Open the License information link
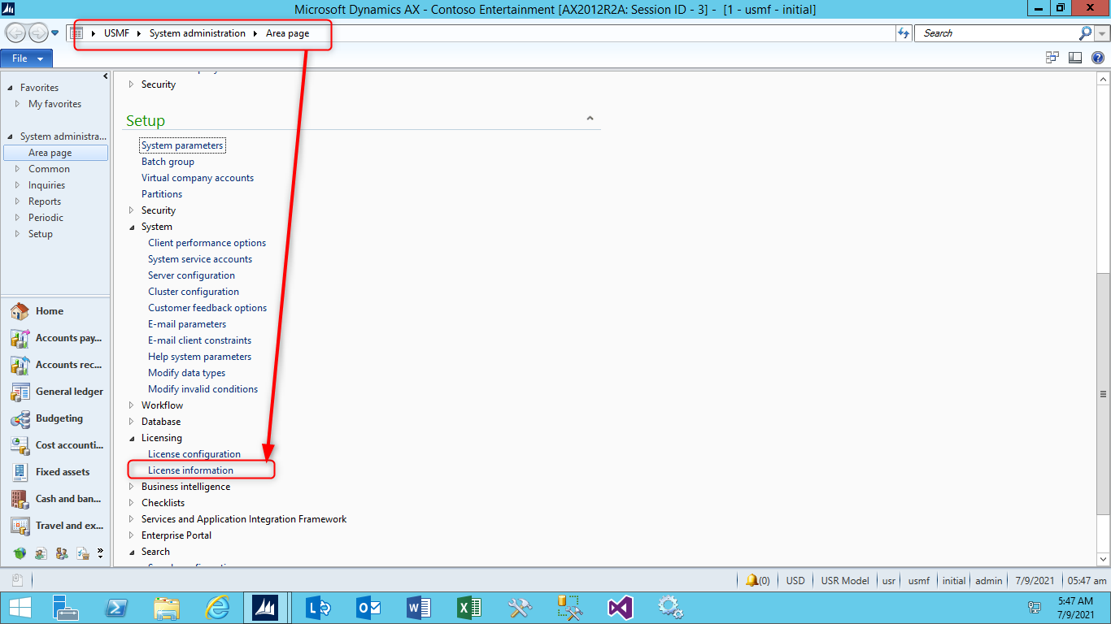 tap(190, 470)
